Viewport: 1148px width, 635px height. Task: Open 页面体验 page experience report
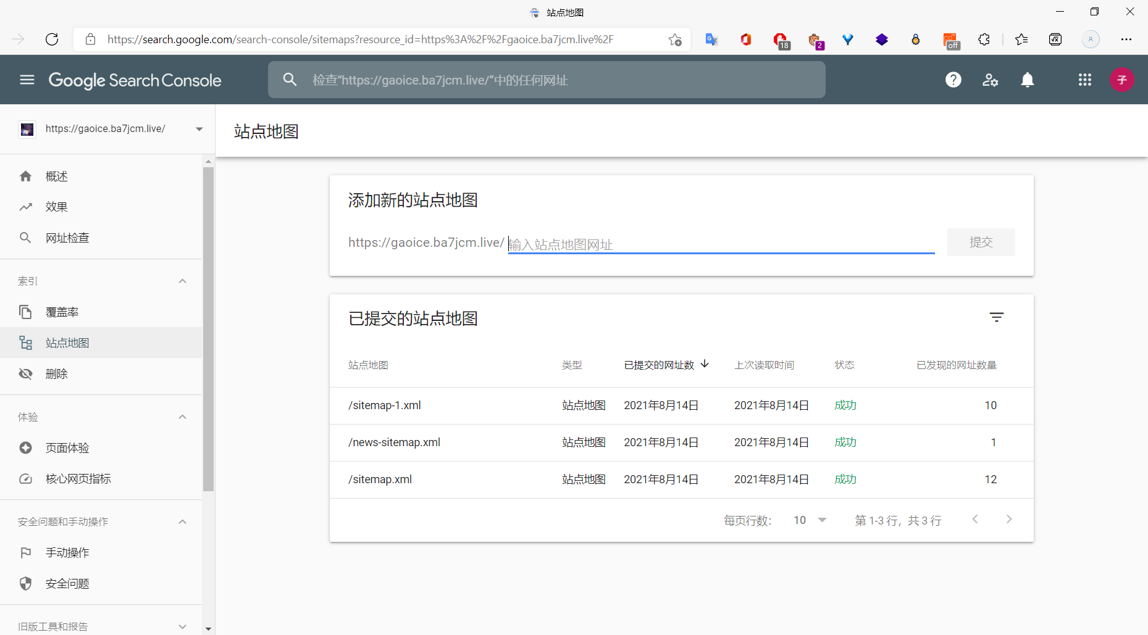tap(101, 448)
